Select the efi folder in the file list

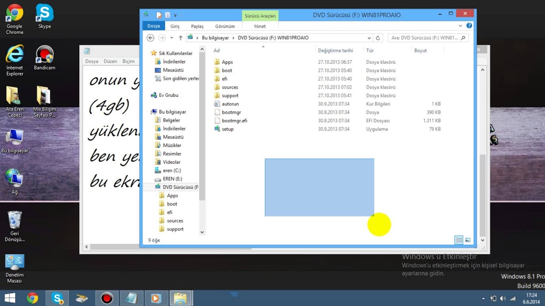tap(224, 79)
